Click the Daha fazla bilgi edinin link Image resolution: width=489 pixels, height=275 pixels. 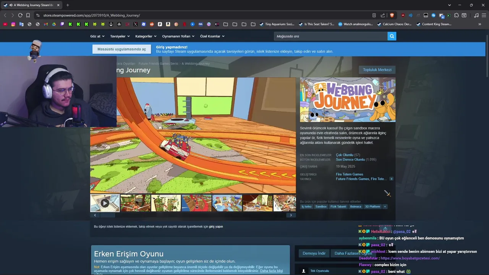pos(271,271)
